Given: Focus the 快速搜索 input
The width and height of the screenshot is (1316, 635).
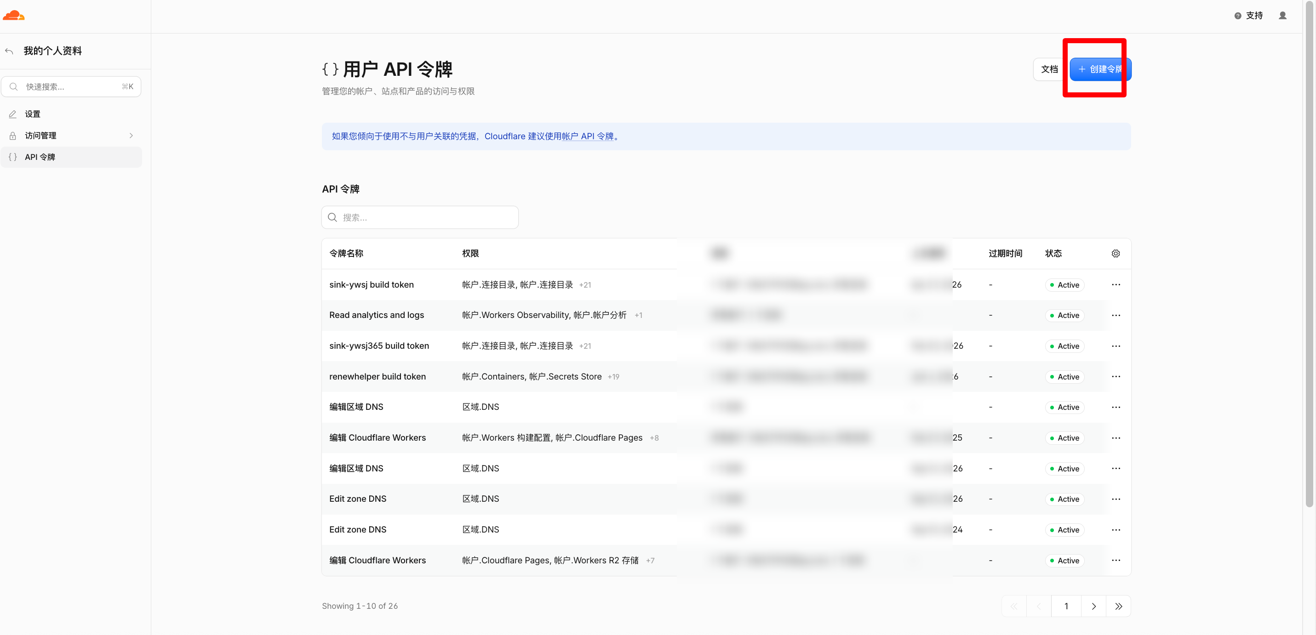Looking at the screenshot, I should [x=72, y=87].
